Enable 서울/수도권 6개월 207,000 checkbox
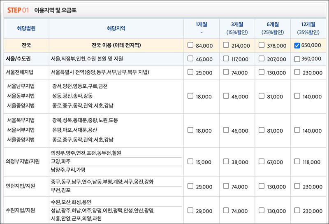Image resolution: width=329 pixels, height=224 pixels. point(262,59)
